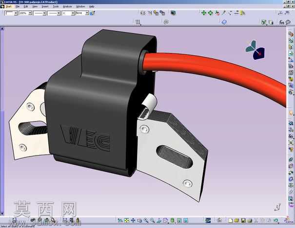
Task: Select the Pan view tool
Action: tap(133, 221)
